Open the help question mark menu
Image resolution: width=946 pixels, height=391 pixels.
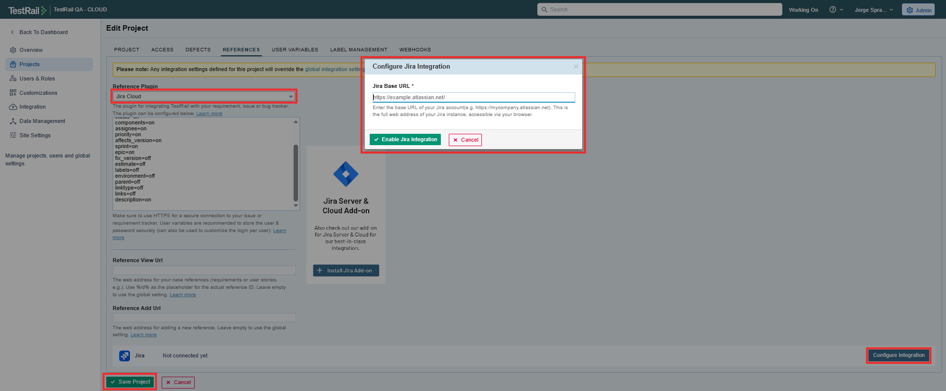click(833, 10)
